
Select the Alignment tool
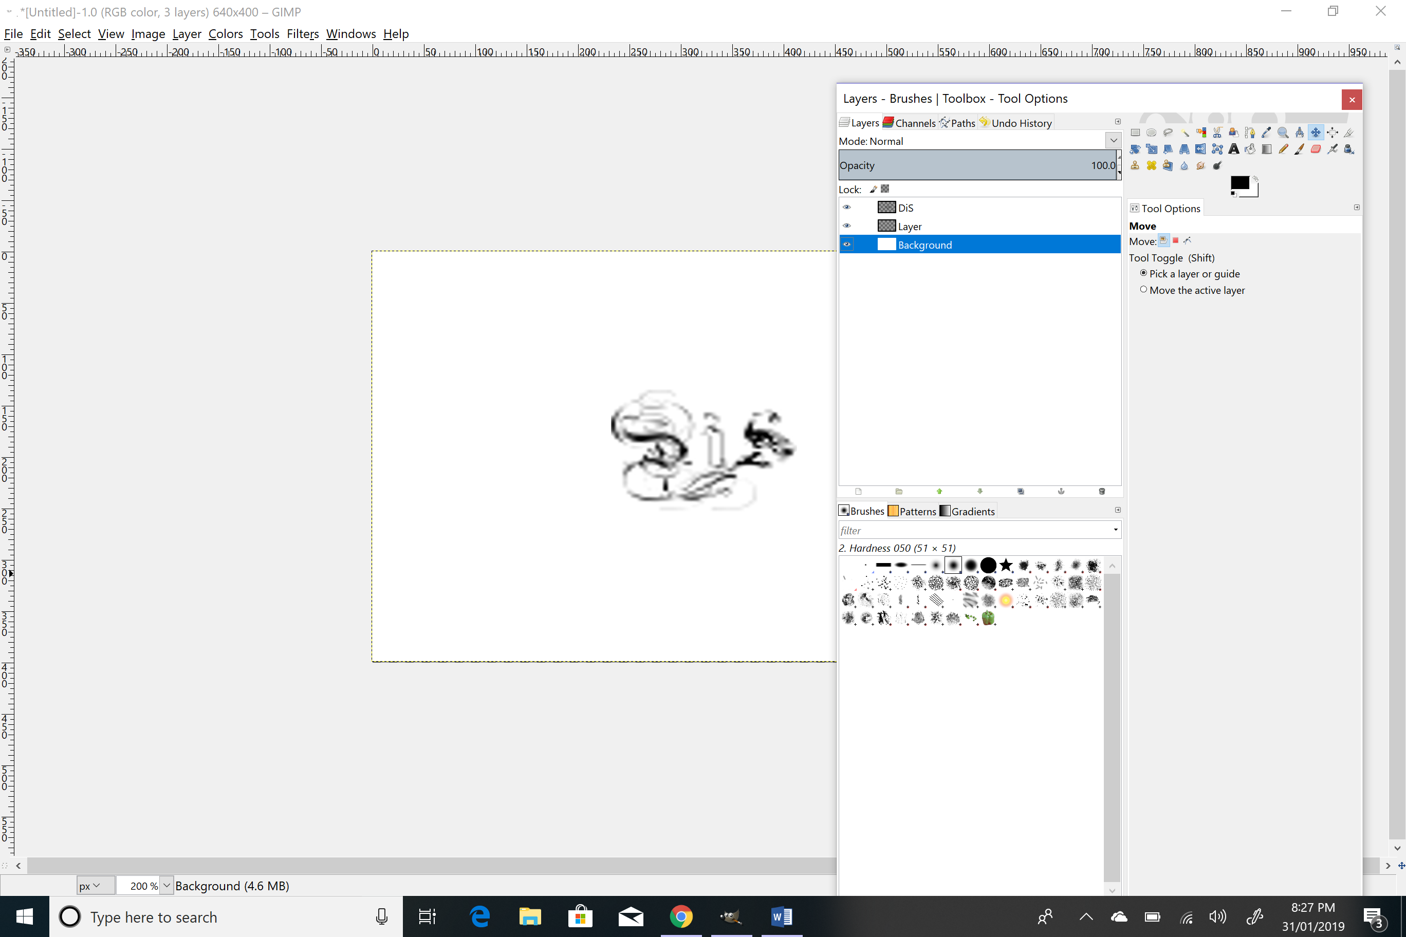coord(1333,133)
